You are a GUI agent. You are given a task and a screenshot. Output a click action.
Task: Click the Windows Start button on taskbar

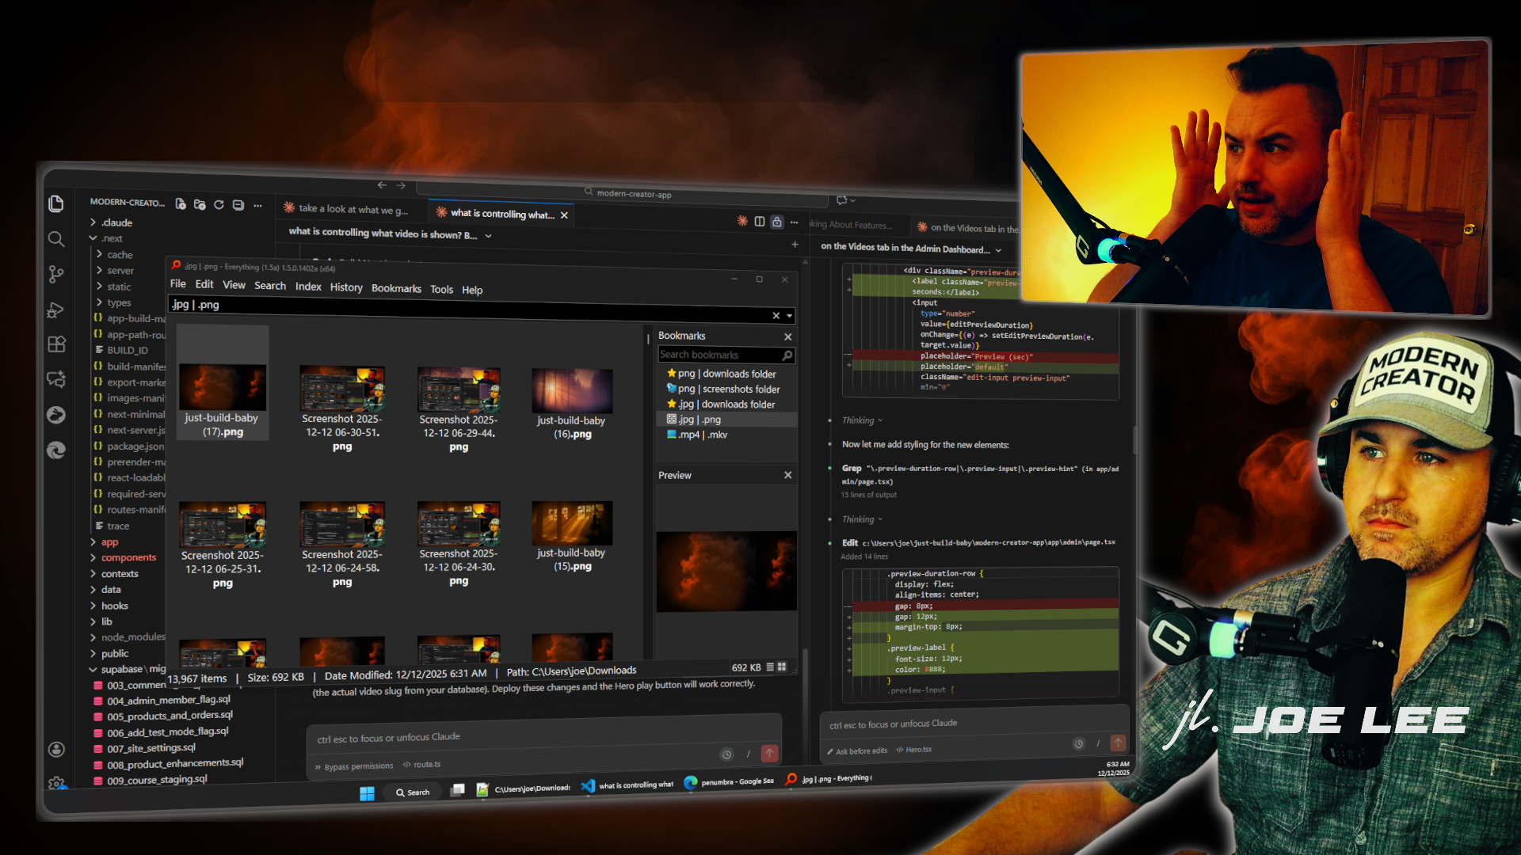[367, 793]
